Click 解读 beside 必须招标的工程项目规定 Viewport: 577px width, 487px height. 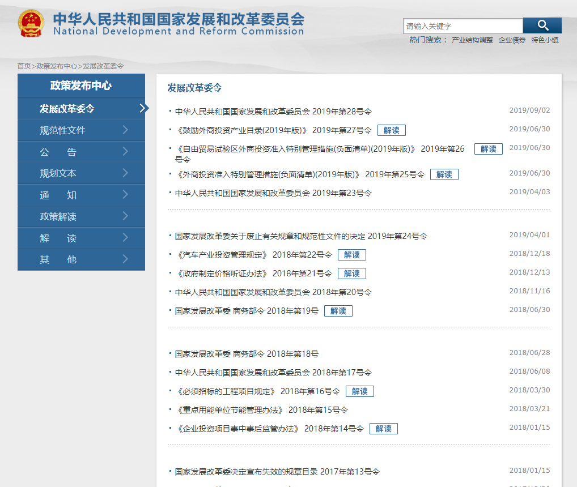[359, 391]
